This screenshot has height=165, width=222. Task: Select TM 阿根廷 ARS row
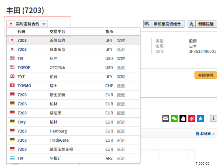(x=73, y=158)
